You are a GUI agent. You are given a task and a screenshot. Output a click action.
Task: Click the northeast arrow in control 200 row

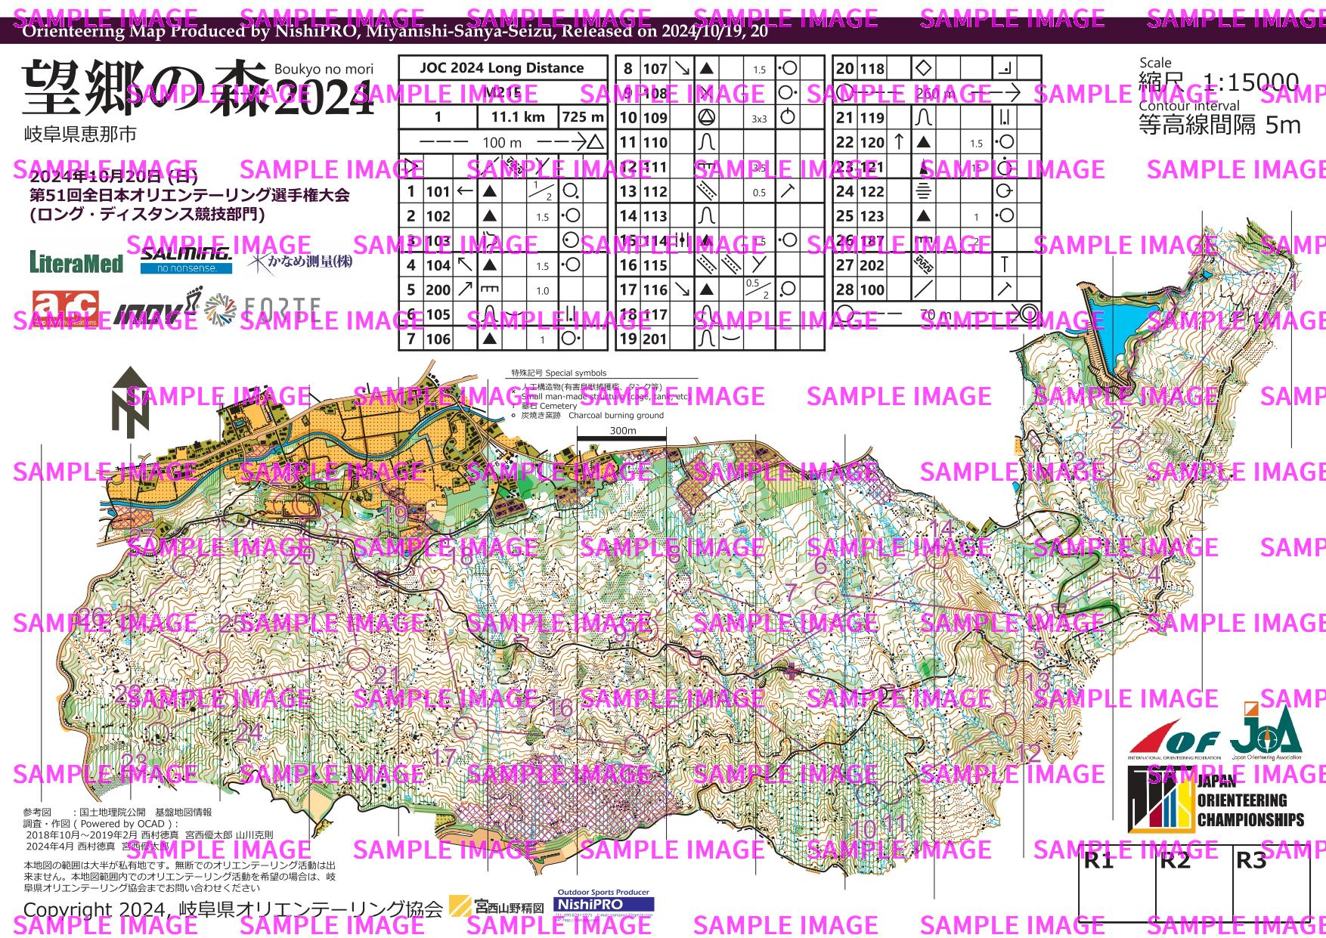click(x=465, y=289)
